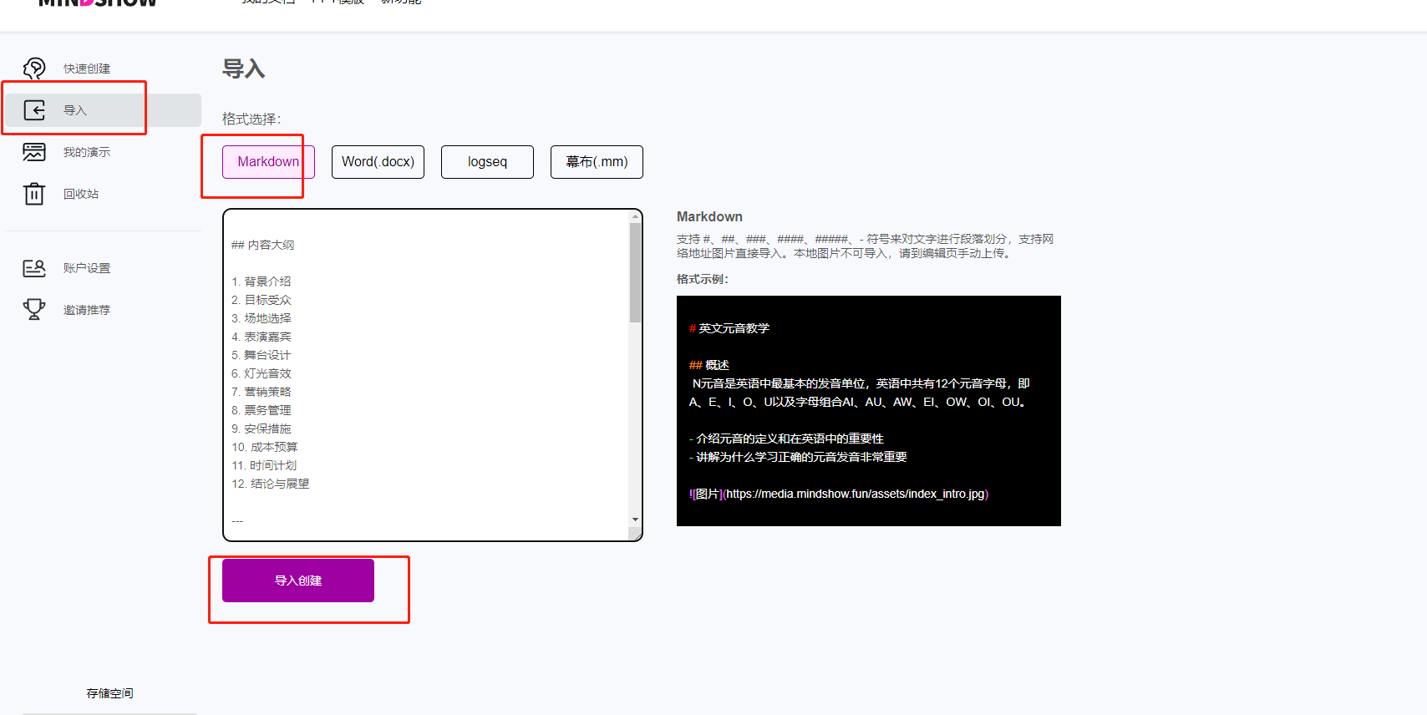
Task: Click the Quick Create (快速创建) head icon
Action: pos(34,68)
